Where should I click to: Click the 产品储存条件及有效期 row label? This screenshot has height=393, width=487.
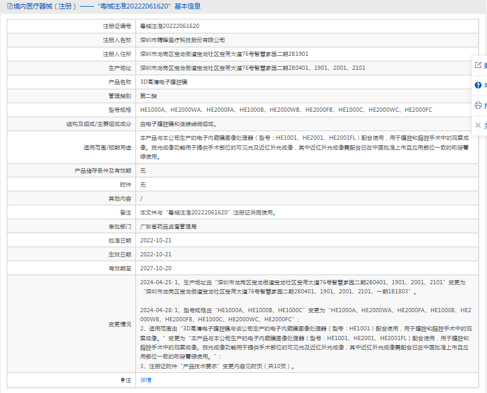[103, 171]
